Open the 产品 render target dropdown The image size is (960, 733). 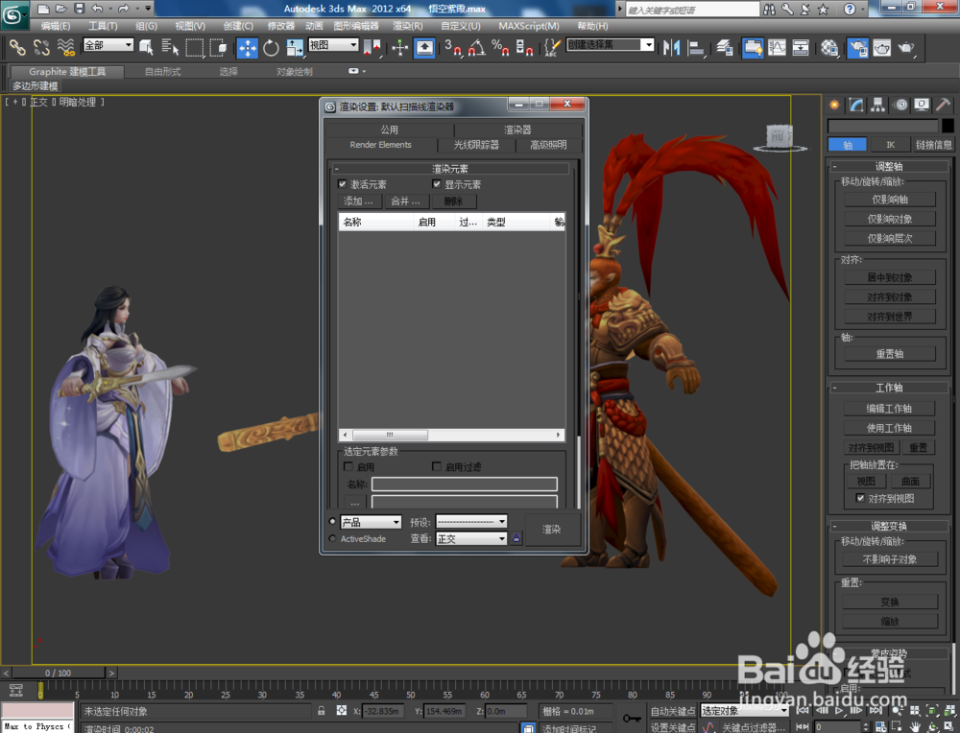tap(371, 522)
